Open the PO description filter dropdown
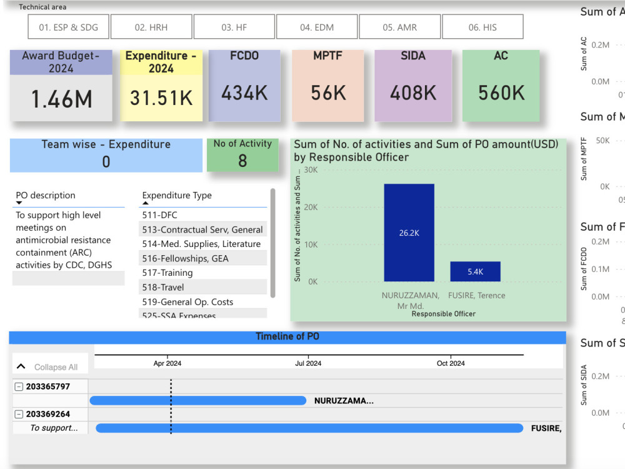 pyautogui.click(x=19, y=203)
